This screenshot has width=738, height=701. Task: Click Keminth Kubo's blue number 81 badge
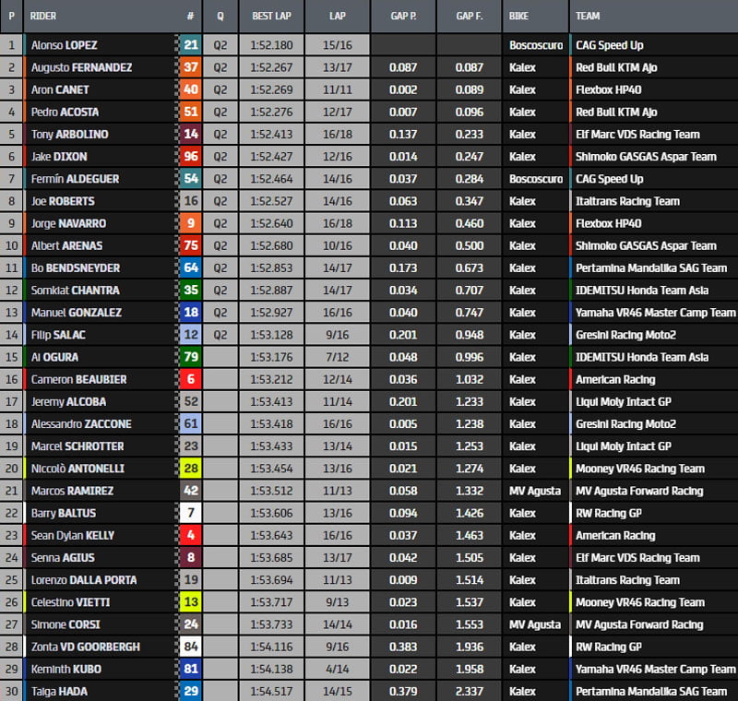tap(190, 669)
